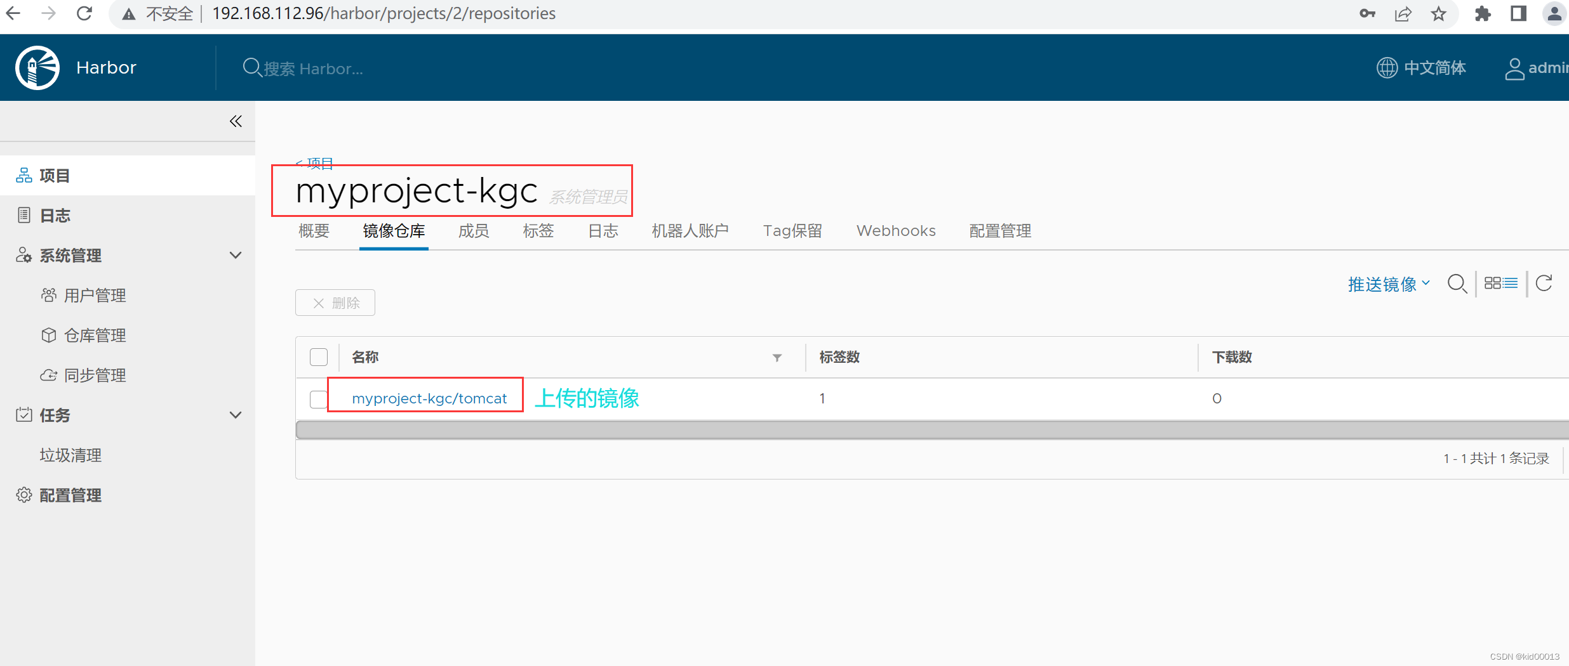This screenshot has width=1569, height=666.
Task: Refresh the repository list
Action: [1544, 284]
